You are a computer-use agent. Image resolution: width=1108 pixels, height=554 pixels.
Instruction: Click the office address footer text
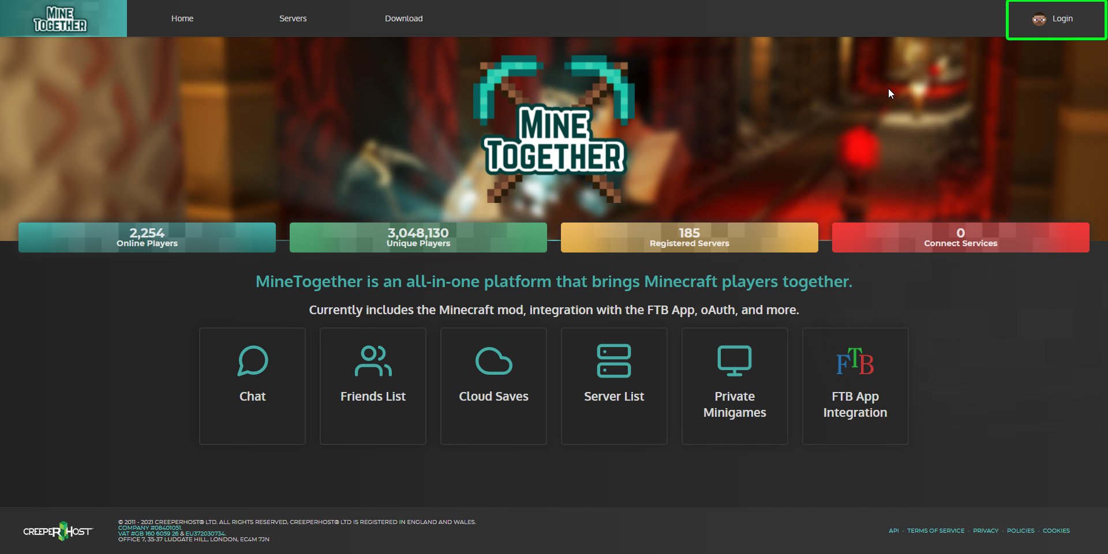194,540
